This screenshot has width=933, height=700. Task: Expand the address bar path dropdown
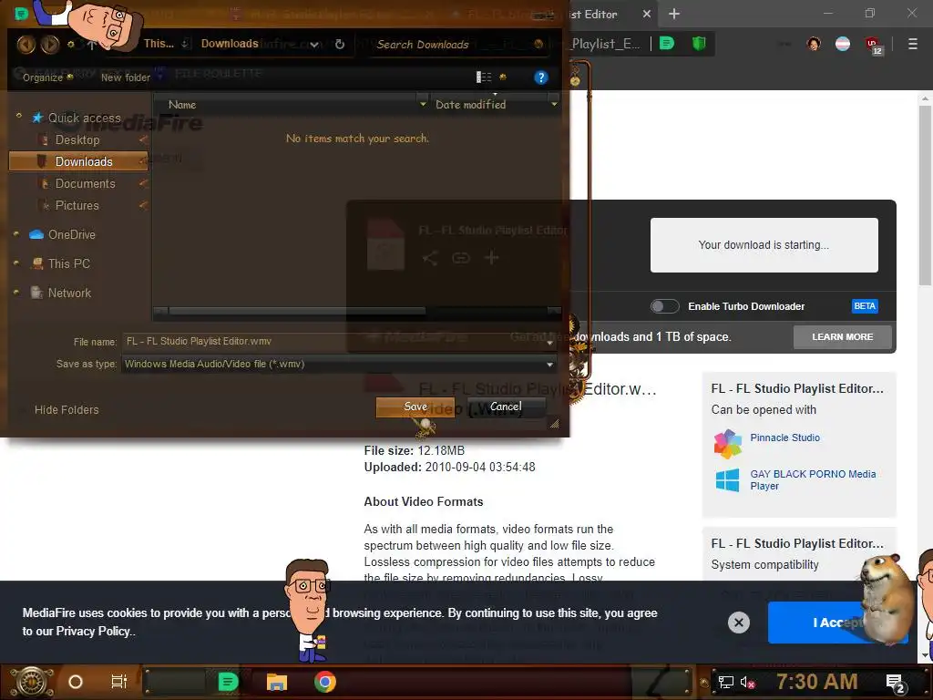click(313, 45)
